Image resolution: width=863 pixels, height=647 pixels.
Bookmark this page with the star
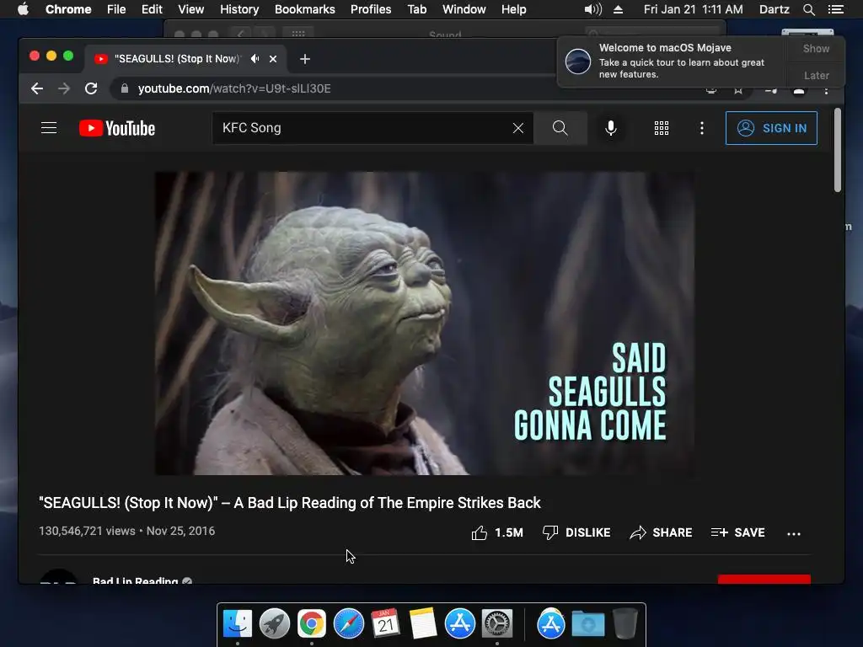[738, 91]
